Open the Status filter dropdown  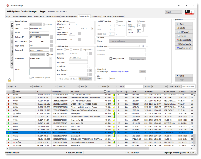(159, 87)
